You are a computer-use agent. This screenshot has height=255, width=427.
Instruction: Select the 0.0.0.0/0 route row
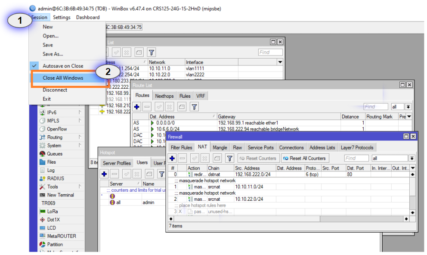tap(272, 123)
